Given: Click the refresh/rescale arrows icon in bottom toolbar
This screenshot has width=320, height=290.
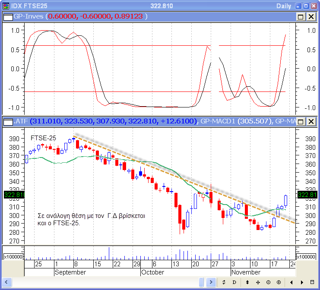Looking at the screenshot, I should tap(224, 282).
